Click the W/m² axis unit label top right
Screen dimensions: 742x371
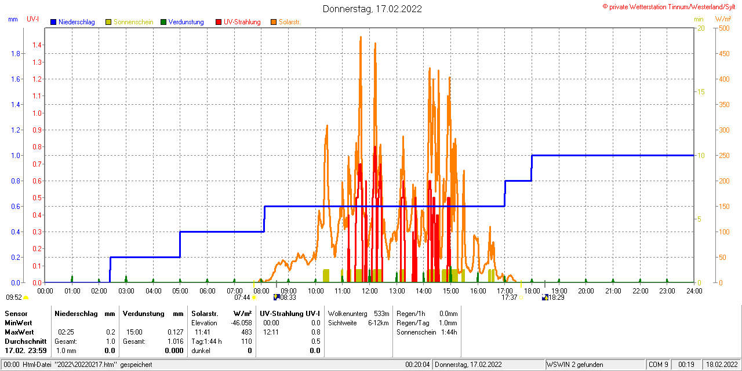click(723, 19)
